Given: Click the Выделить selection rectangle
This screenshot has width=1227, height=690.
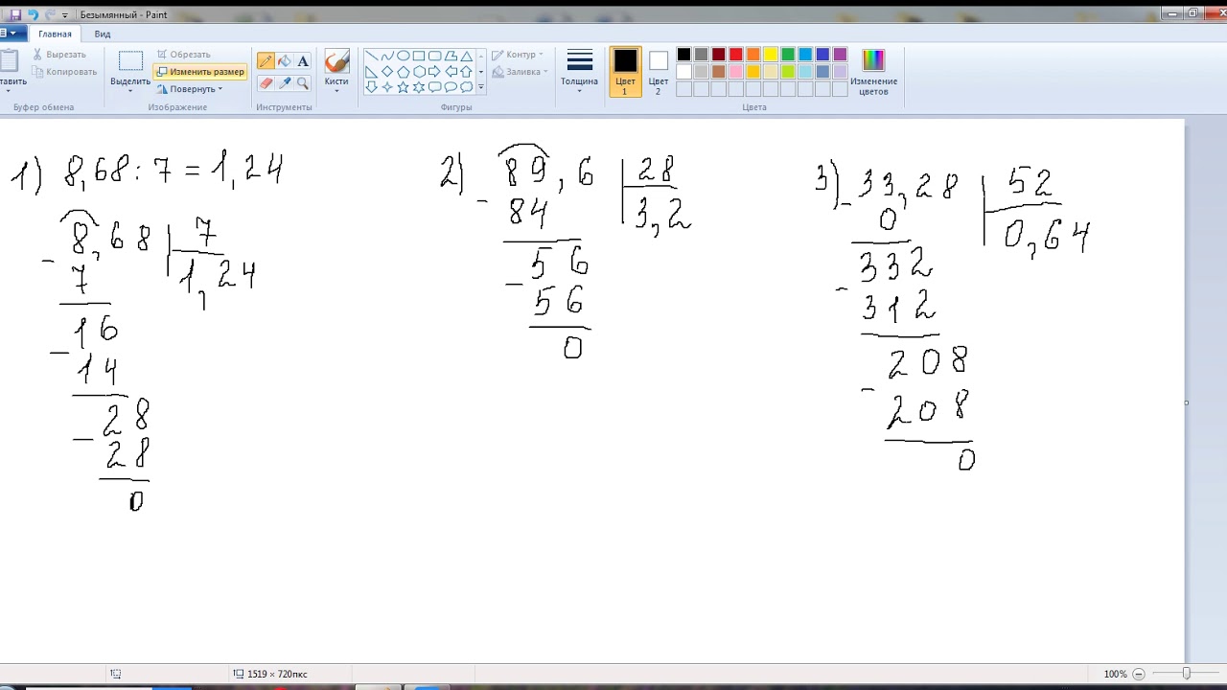Looking at the screenshot, I should 130,61.
